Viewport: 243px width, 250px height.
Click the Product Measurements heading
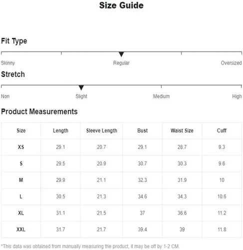[x=39, y=111]
